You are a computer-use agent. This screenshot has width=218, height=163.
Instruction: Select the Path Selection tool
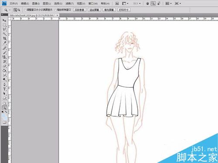coord(4,94)
